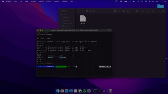Image resolution: width=168 pixels, height=94 pixels.
Task: Go back in the Finder window
Action: [x=79, y=11]
